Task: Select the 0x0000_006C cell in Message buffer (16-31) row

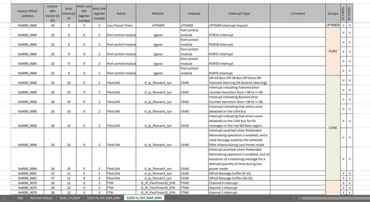Action: click(x=27, y=178)
